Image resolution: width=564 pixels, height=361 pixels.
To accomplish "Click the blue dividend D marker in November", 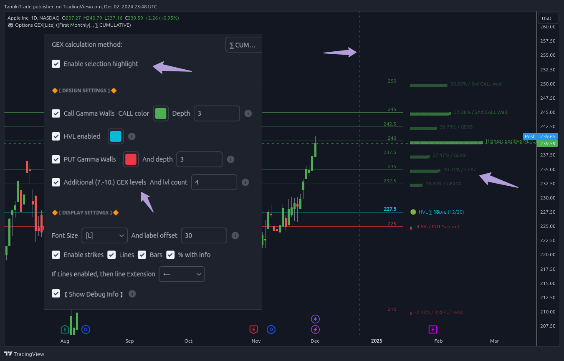I will coord(271,330).
